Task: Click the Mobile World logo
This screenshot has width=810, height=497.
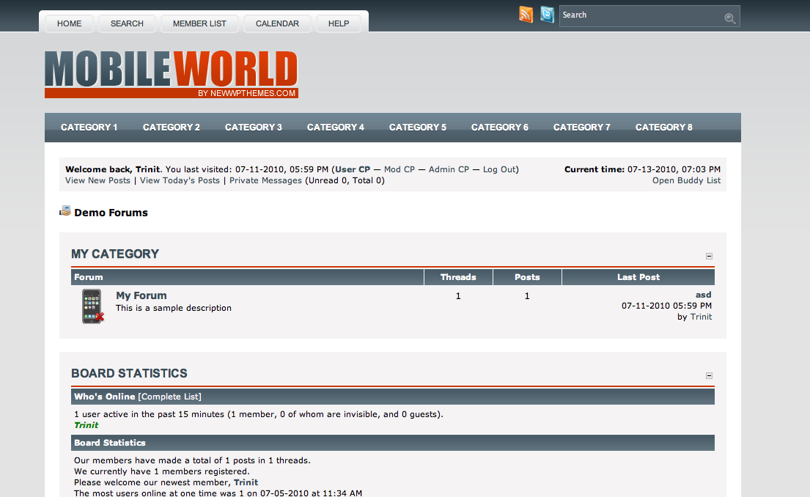Action: (172, 73)
